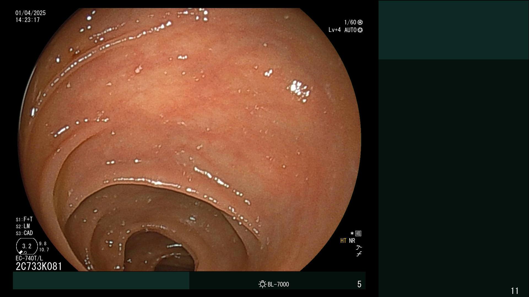This screenshot has height=297, width=529.
Task: Click the iris icon next to AUTO
Action: [x=360, y=30]
